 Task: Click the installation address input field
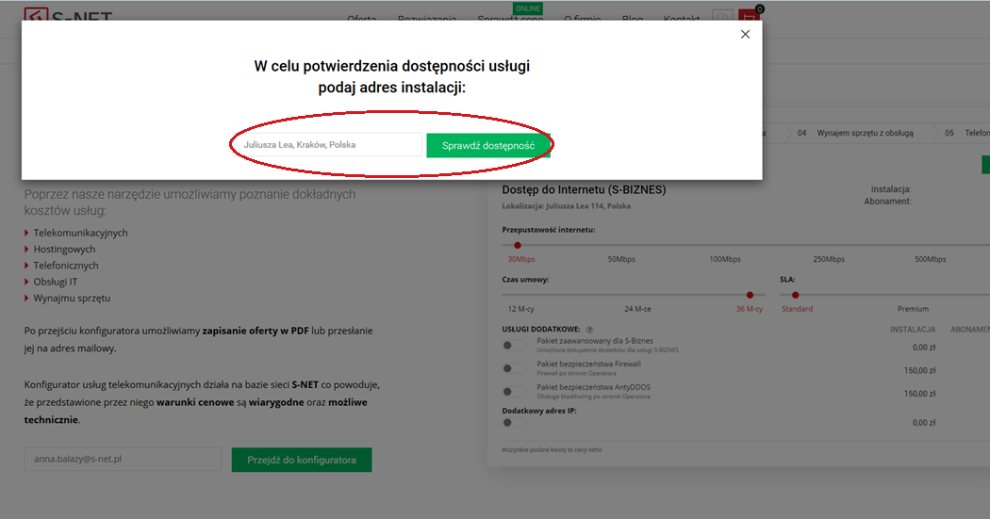coord(328,144)
